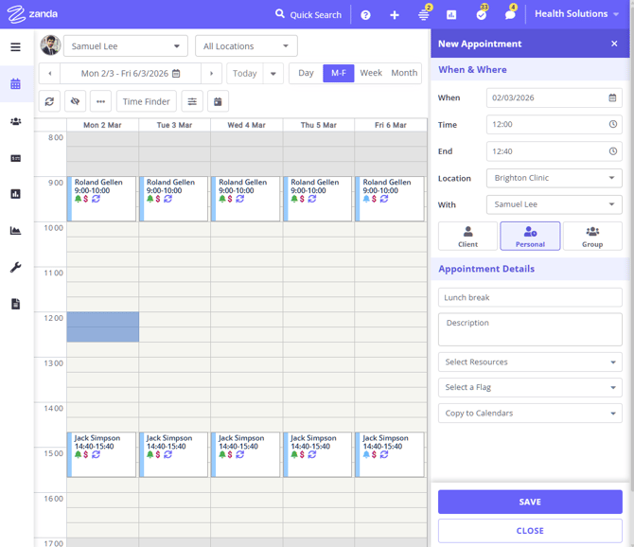Click the SAVE button

pos(530,502)
